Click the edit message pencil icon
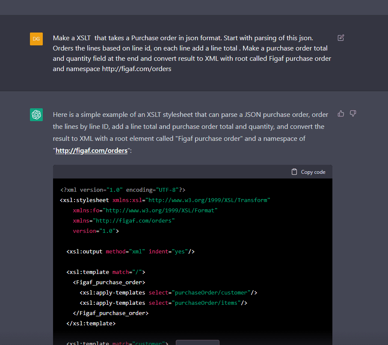This screenshot has height=345, width=388. pos(341,38)
